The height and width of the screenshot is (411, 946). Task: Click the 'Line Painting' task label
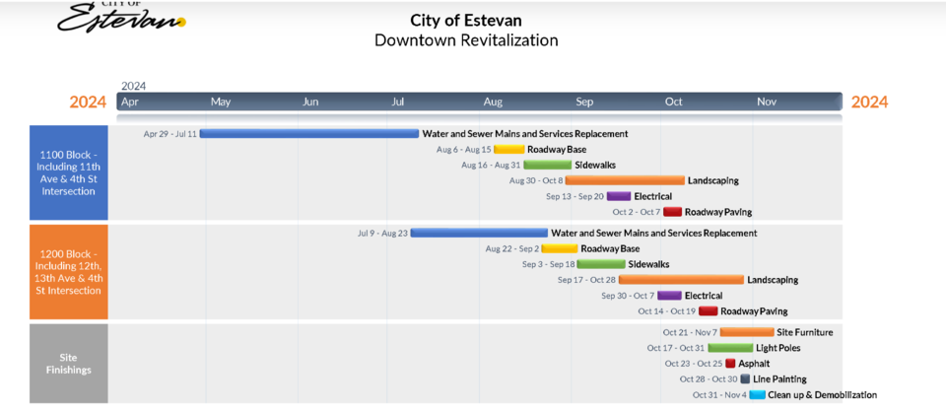click(x=779, y=379)
